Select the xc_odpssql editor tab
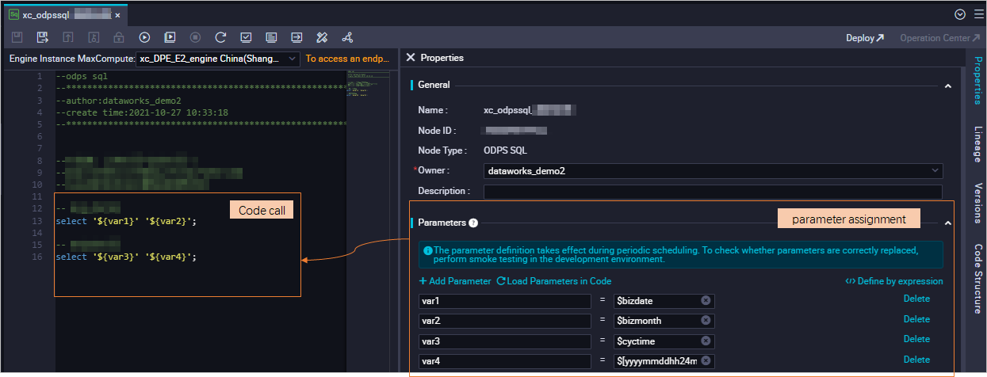This screenshot has width=987, height=377. point(64,14)
